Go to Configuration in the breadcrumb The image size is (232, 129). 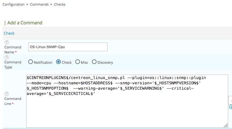tap(13, 5)
